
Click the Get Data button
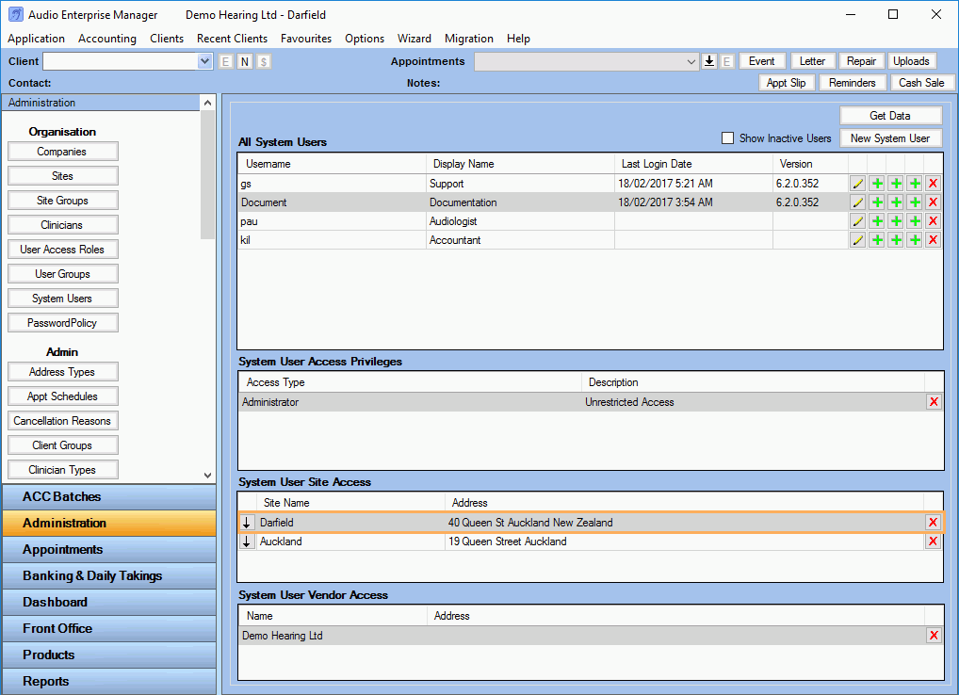(x=890, y=115)
